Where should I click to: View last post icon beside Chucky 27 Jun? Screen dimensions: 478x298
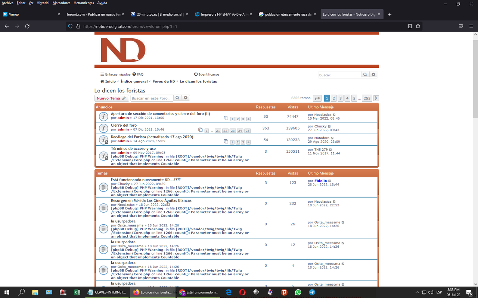coord(329,126)
